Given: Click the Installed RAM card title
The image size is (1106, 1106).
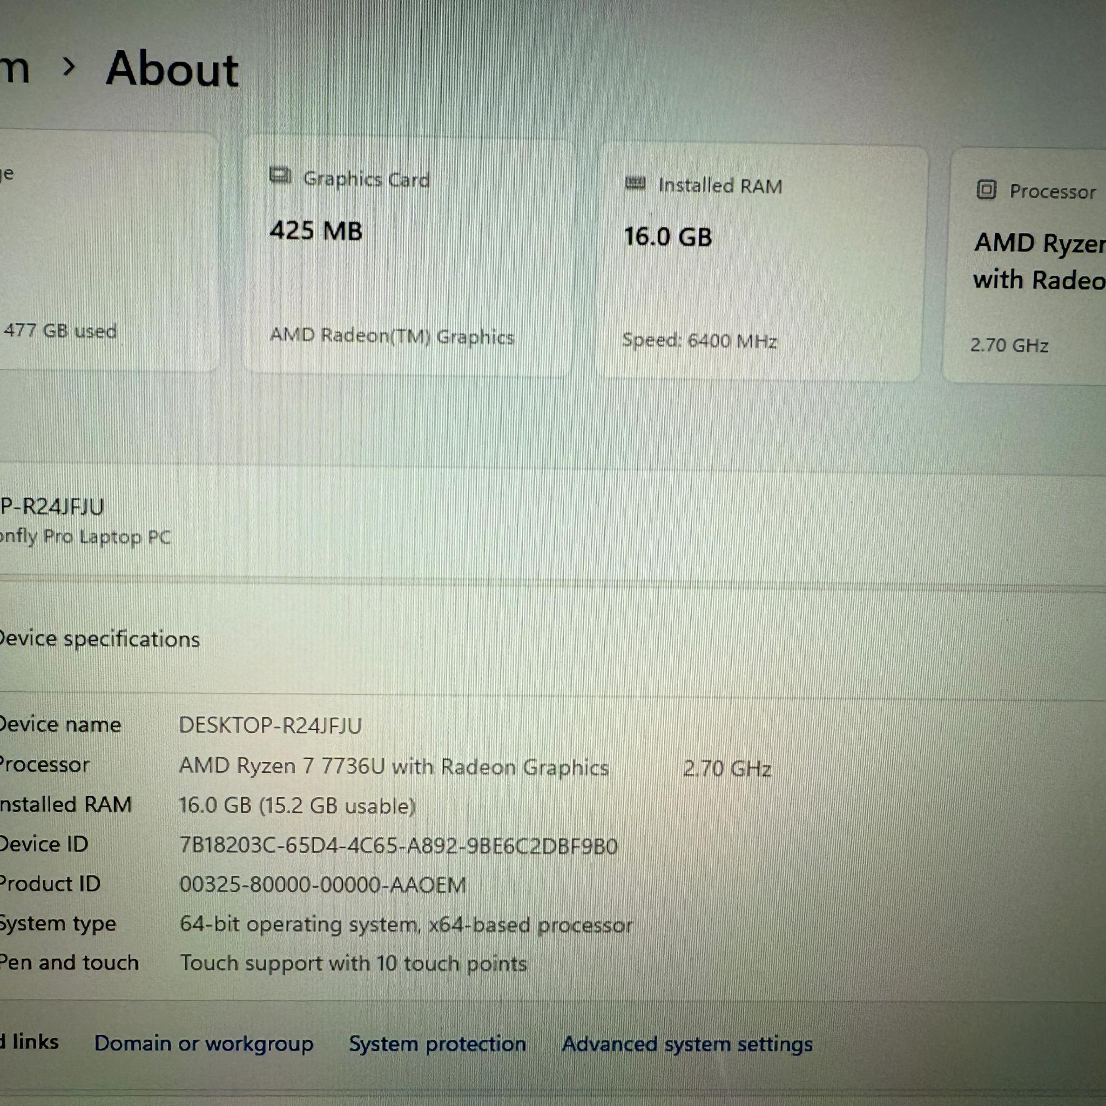Looking at the screenshot, I should (720, 186).
